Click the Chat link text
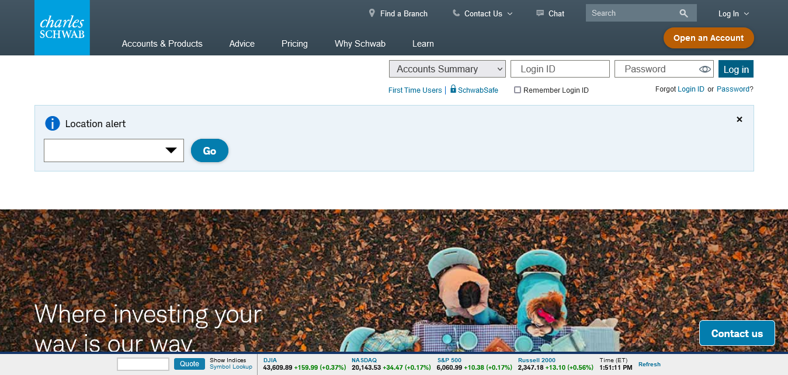Image resolution: width=788 pixels, height=375 pixels. point(556,13)
